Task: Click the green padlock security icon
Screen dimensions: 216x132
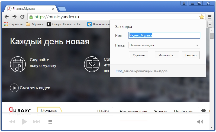Action: 31,17
